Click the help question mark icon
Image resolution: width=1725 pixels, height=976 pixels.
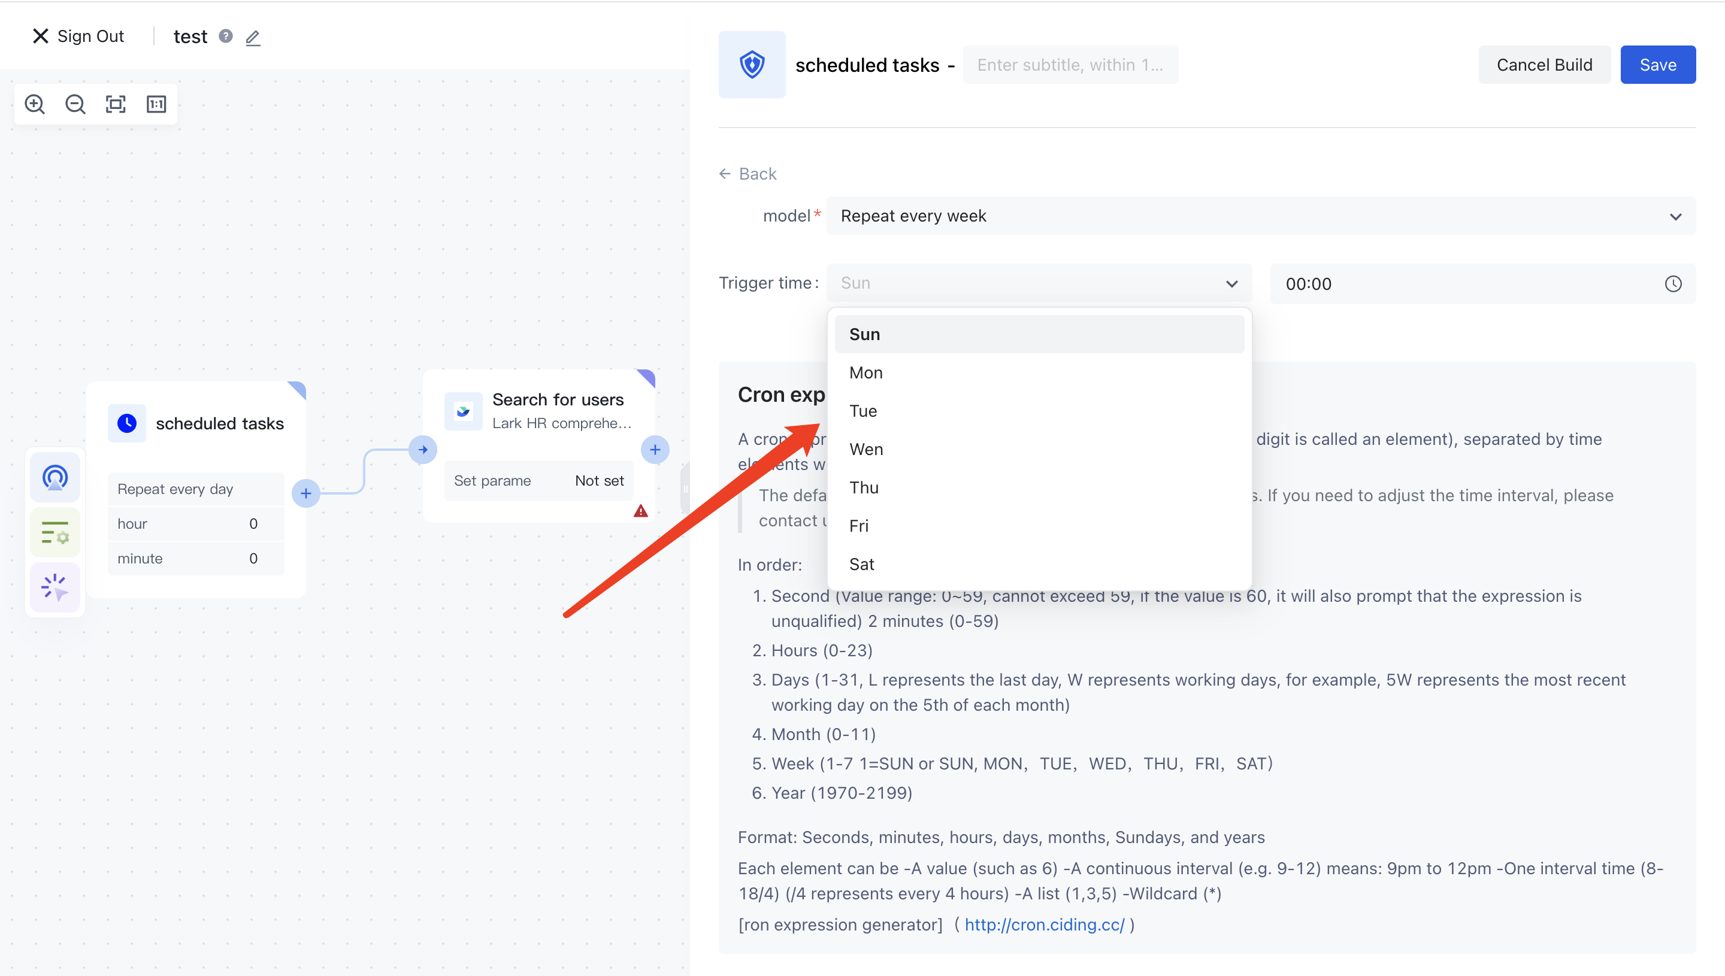point(226,36)
